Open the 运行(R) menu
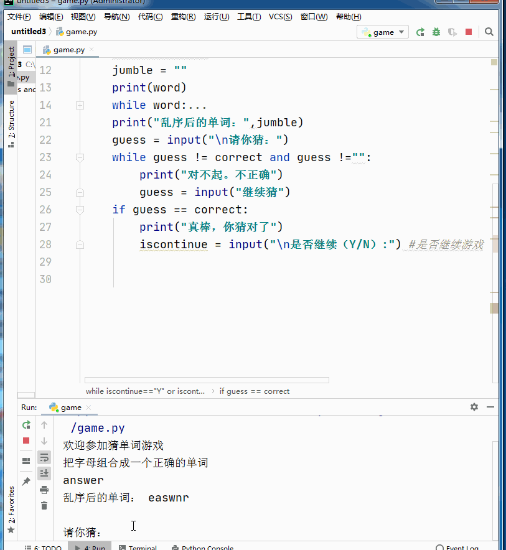This screenshot has width=506, height=550. [216, 17]
